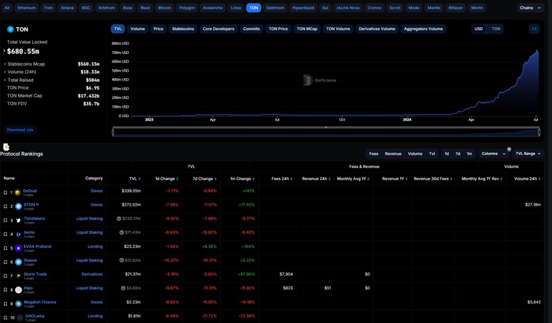The width and height of the screenshot is (552, 323).
Task: Bookmark the DeDust protocol row
Action: point(5,192)
